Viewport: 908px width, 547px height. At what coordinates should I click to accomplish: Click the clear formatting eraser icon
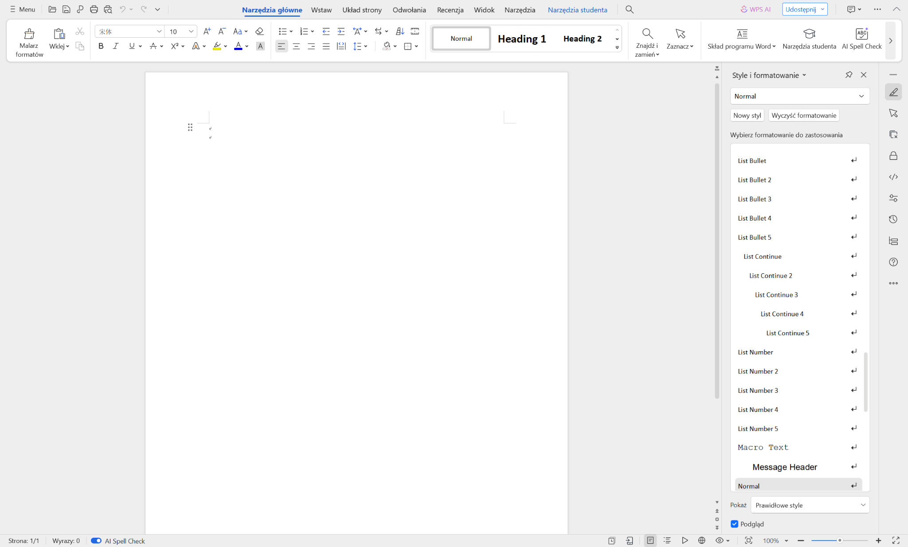pos(259,31)
